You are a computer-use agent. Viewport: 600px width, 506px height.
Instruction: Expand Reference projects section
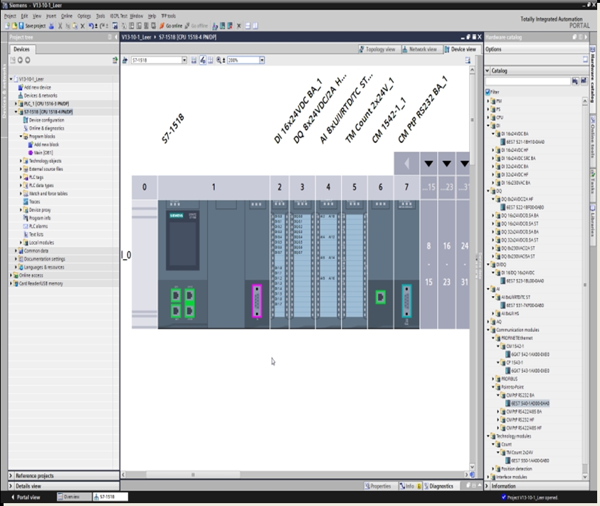pos(11,476)
